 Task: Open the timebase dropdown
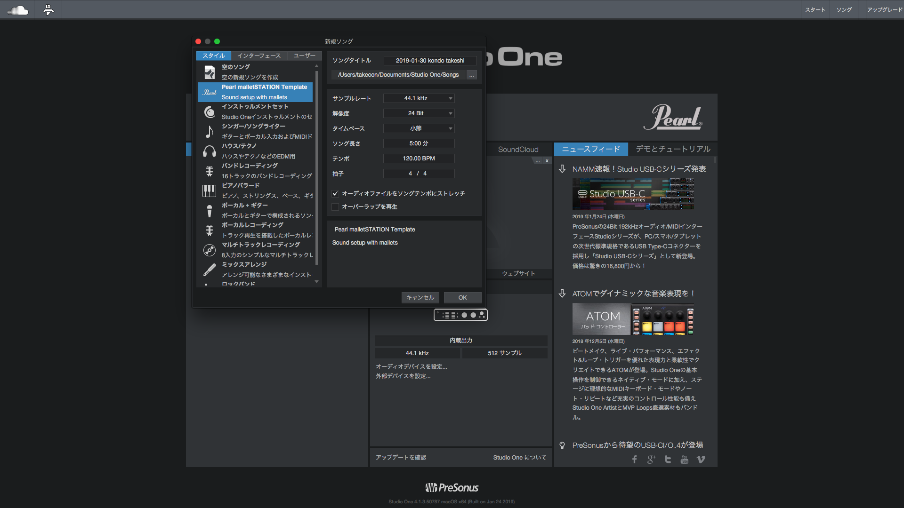419,128
